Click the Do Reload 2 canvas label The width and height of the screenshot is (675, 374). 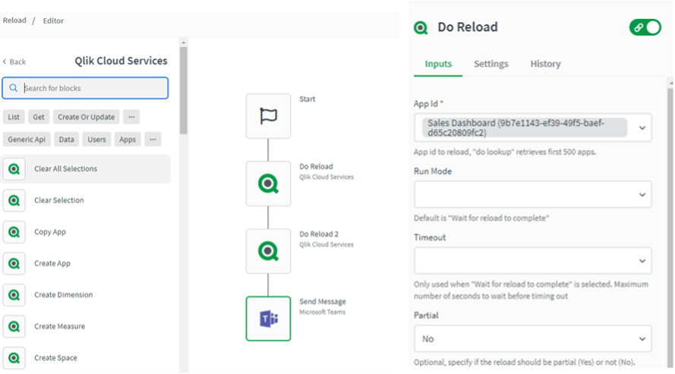coord(319,234)
